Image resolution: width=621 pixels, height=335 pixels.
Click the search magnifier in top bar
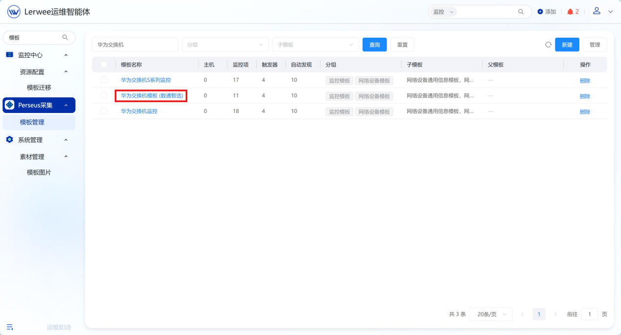click(x=521, y=12)
